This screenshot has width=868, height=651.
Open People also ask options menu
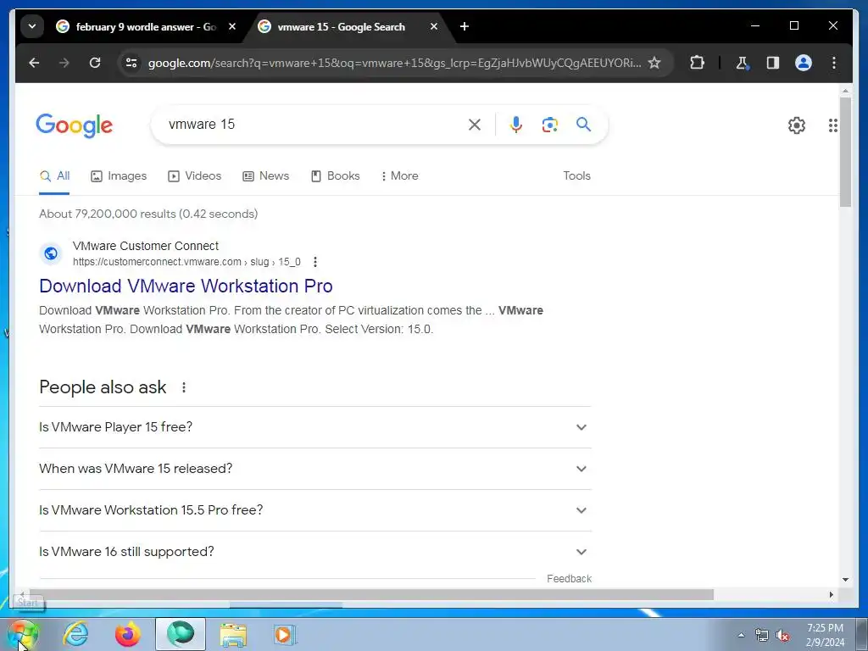tap(184, 387)
